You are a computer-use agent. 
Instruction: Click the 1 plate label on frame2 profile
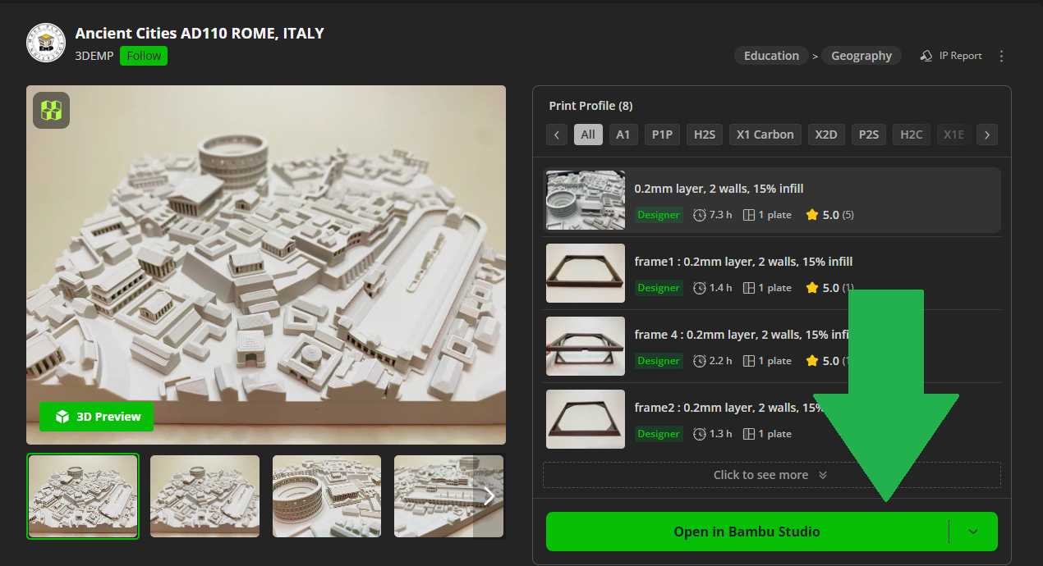pos(768,434)
